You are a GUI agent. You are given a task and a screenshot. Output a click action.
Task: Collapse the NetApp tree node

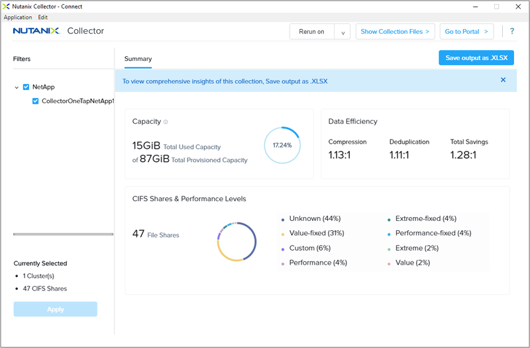17,87
